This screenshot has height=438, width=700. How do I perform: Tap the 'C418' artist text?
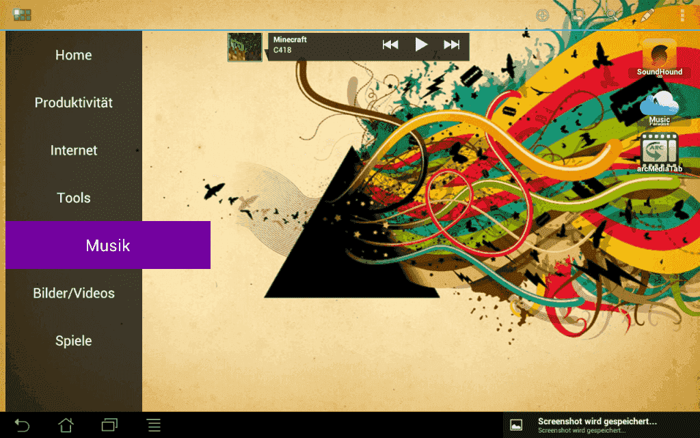click(x=282, y=50)
